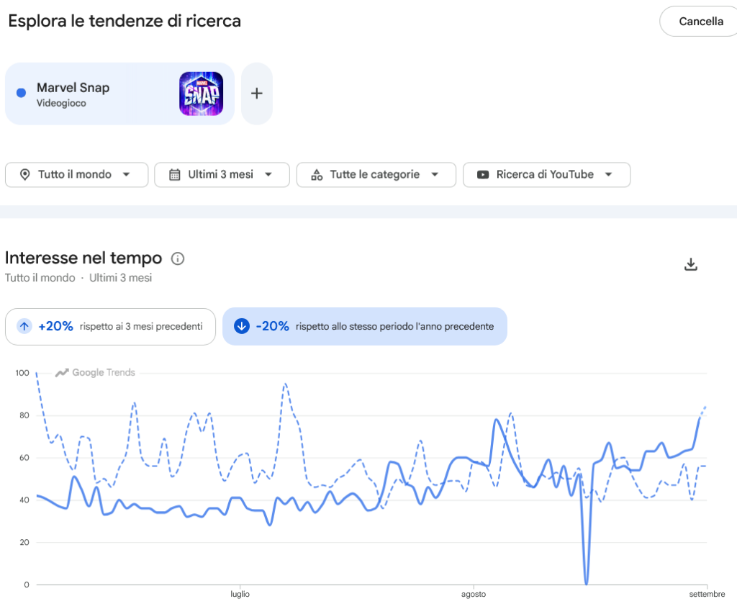
Task: Select +20% rispetto ai 3 mesi precedenti
Action: [x=110, y=326]
